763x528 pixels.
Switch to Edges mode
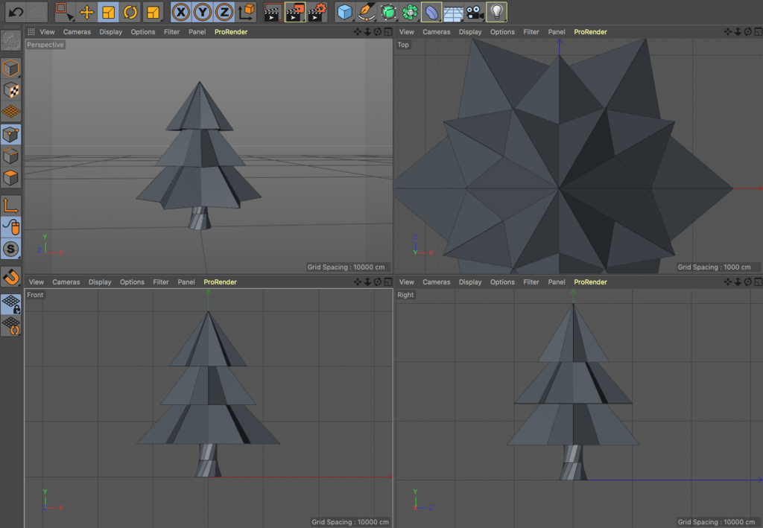click(10, 156)
